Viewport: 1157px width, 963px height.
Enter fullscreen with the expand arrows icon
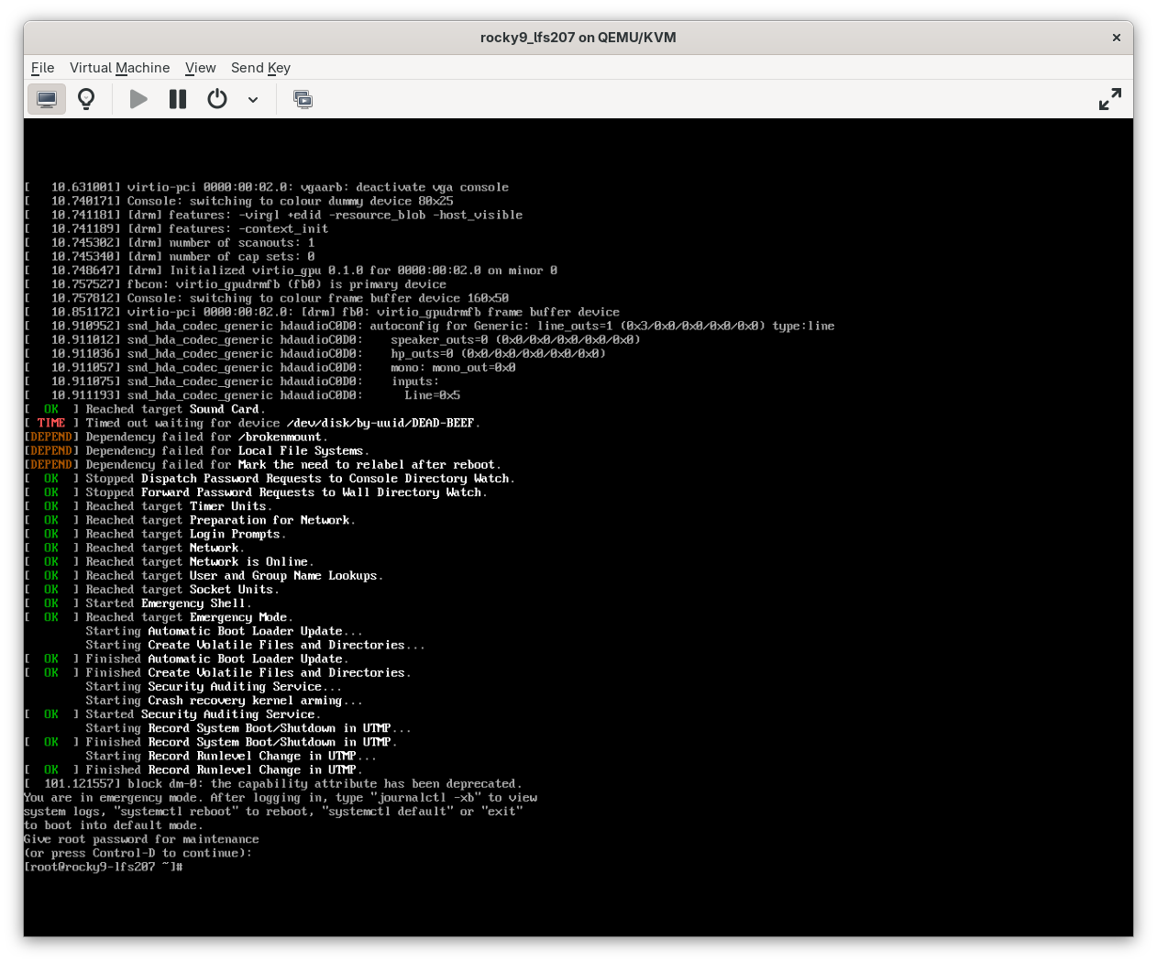tap(1109, 98)
